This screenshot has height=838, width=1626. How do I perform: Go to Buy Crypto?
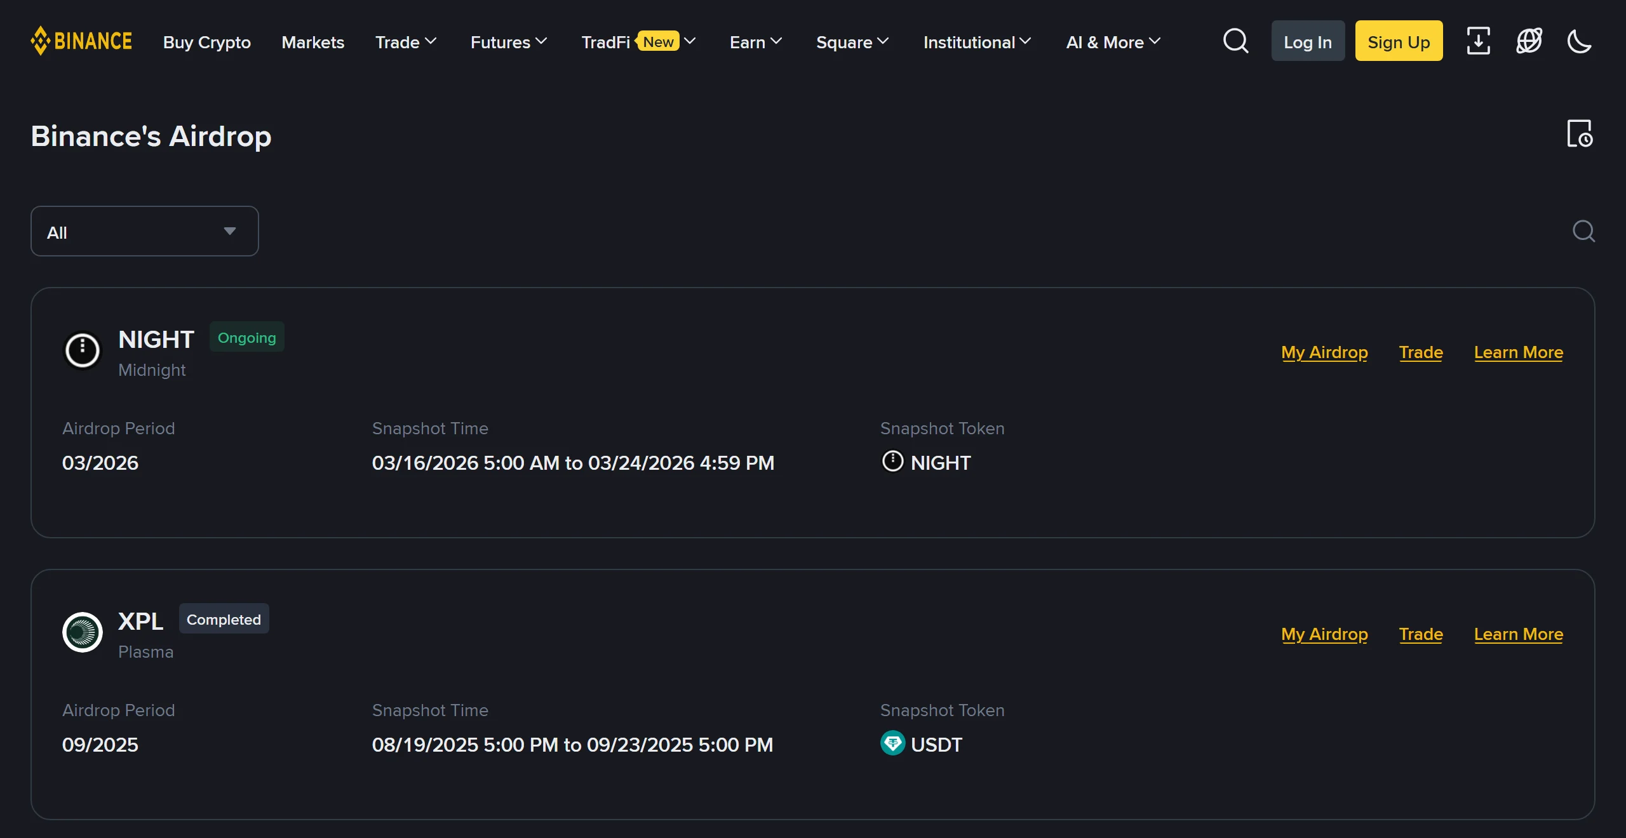[x=207, y=42]
